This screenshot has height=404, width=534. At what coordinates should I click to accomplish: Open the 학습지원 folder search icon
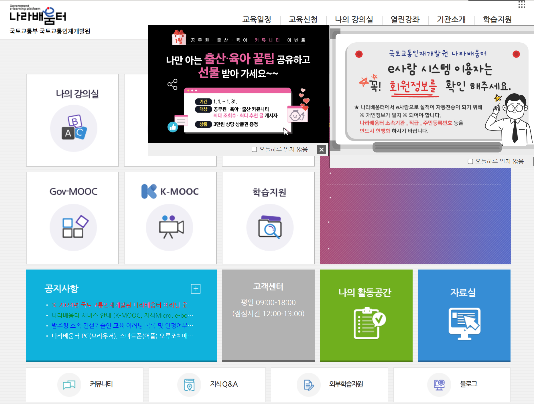point(270,227)
